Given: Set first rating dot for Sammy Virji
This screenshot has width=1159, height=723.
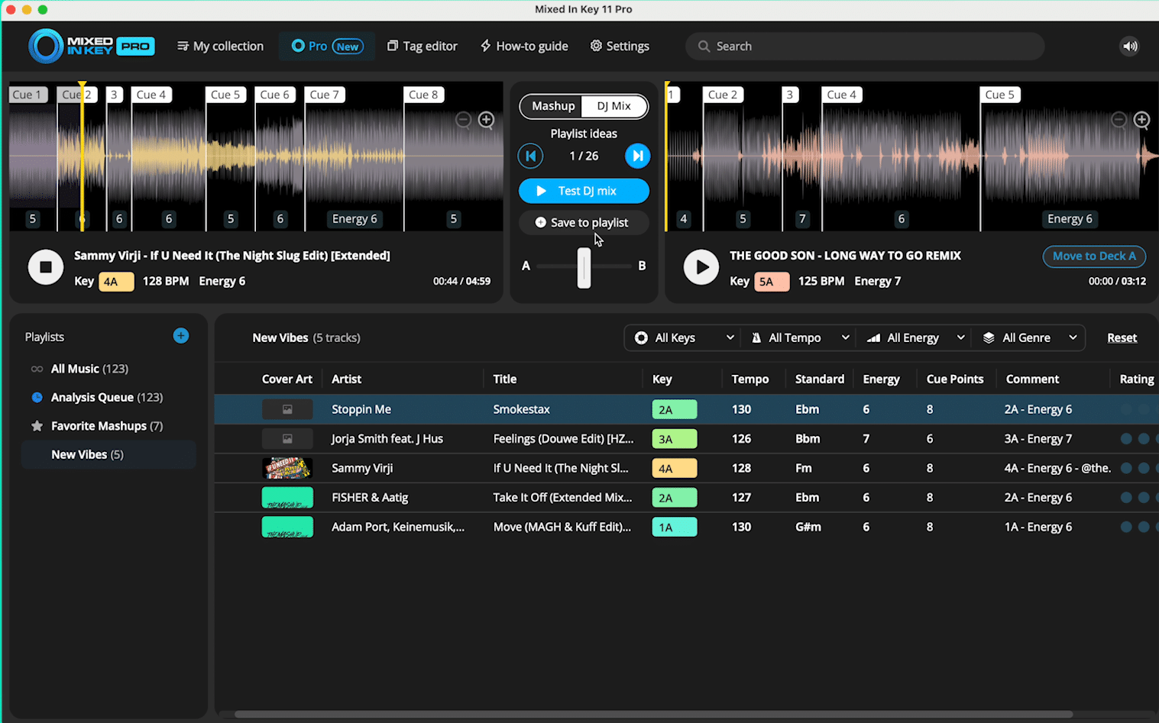Looking at the screenshot, I should [x=1125, y=468].
